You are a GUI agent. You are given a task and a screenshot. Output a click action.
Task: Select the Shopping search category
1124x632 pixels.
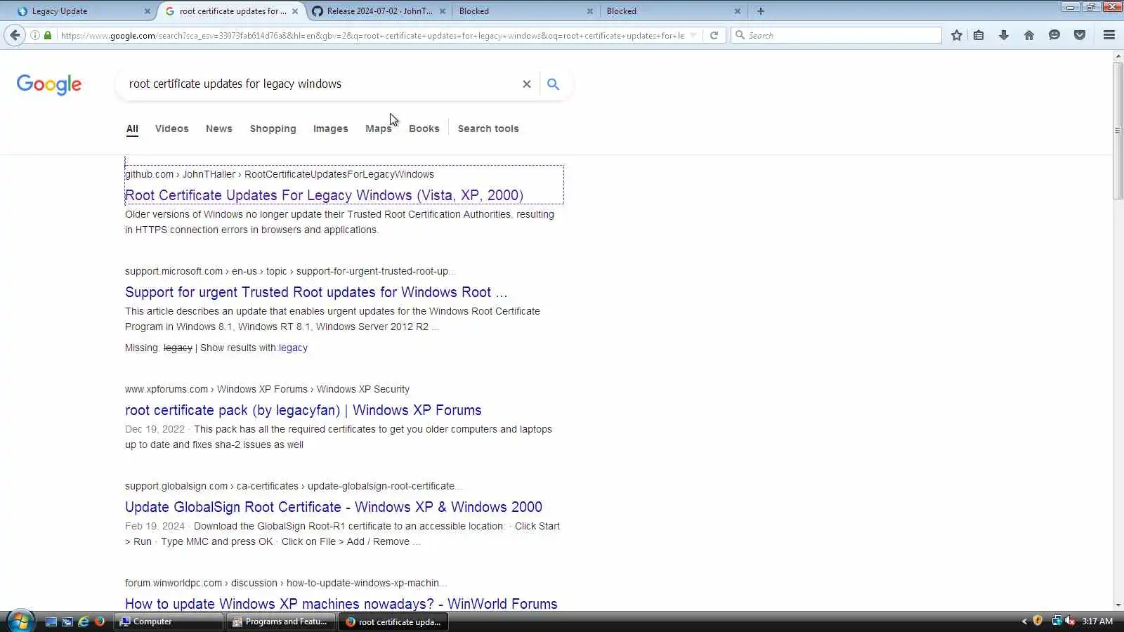pyautogui.click(x=273, y=129)
